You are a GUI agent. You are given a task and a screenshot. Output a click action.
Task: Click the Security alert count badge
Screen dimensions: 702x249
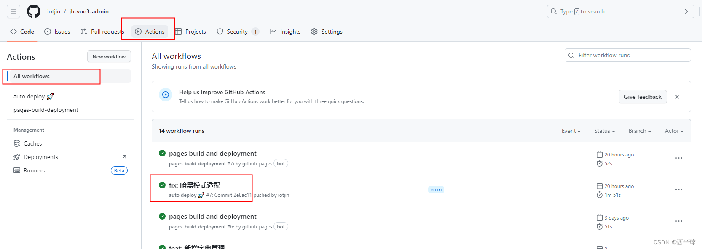point(255,32)
